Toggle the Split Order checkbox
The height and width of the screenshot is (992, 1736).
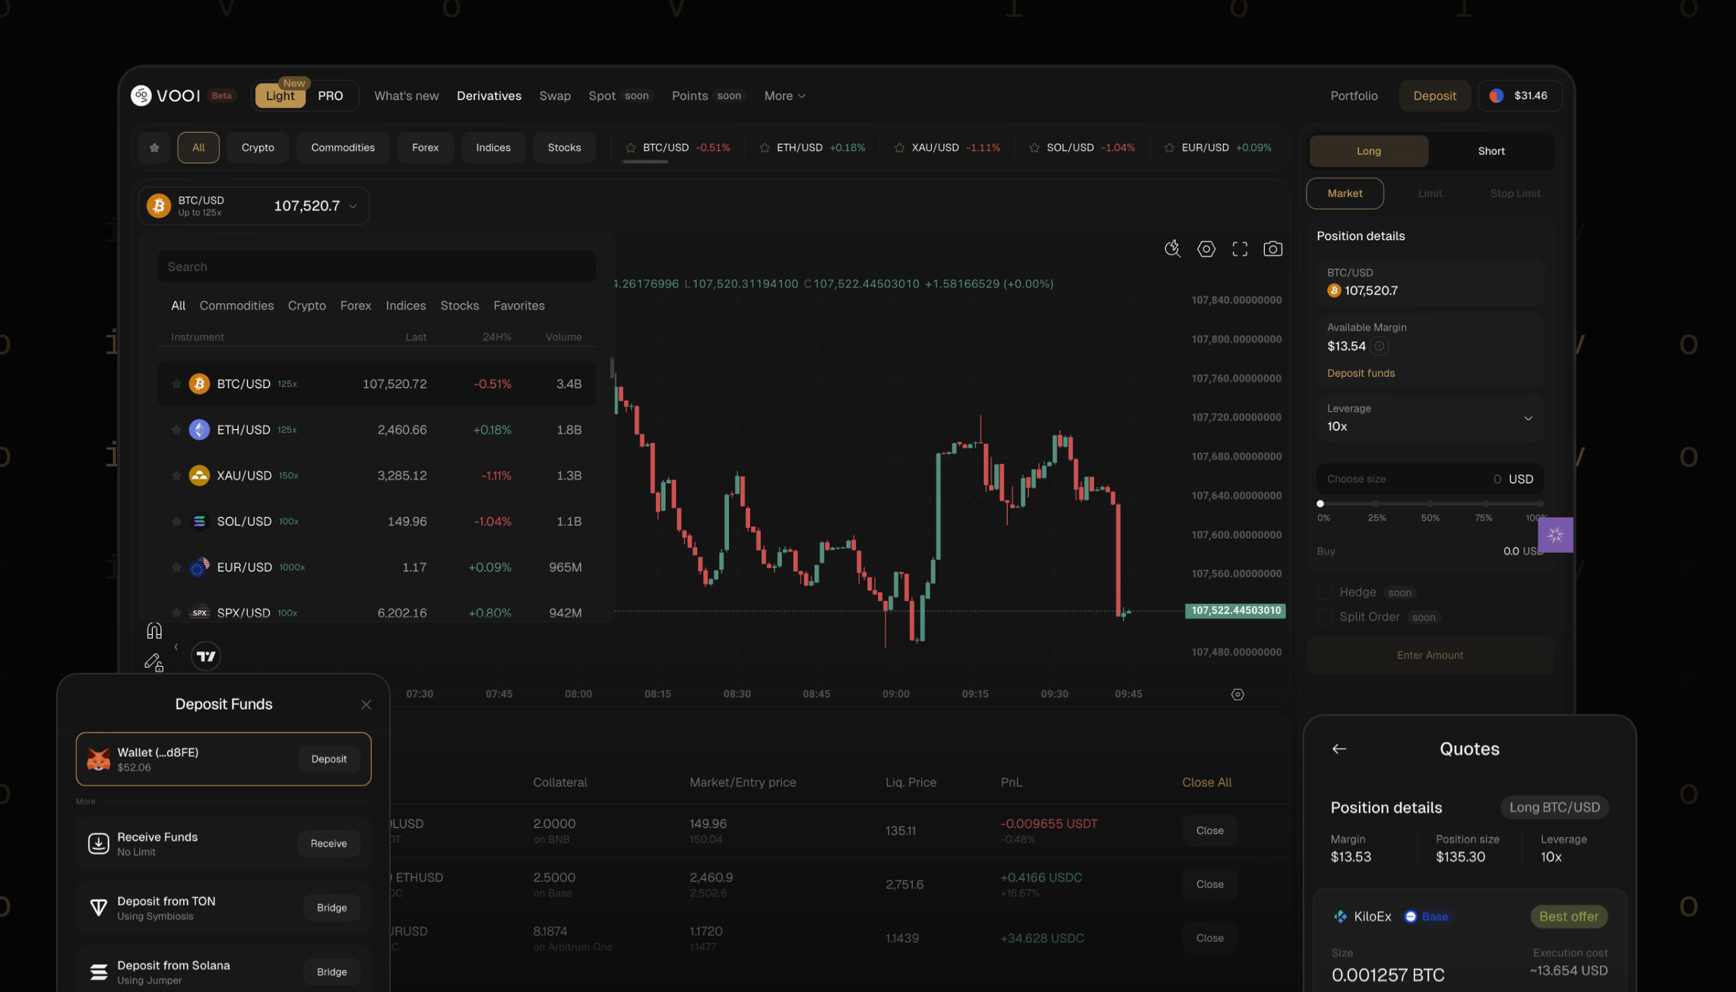click(x=1325, y=617)
